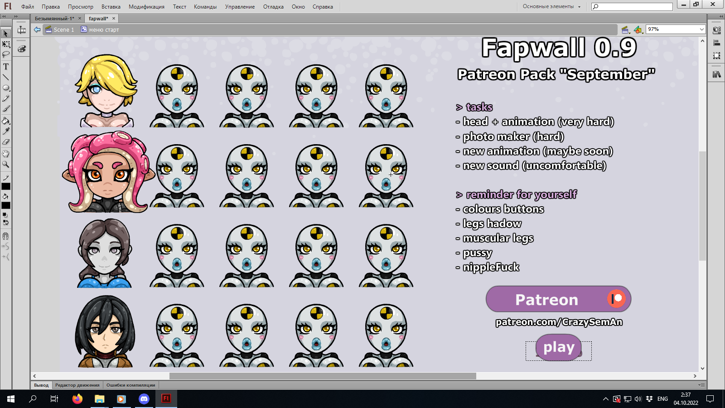Select the Selection arrow tool
Image resolution: width=725 pixels, height=408 pixels.
pos(6,34)
